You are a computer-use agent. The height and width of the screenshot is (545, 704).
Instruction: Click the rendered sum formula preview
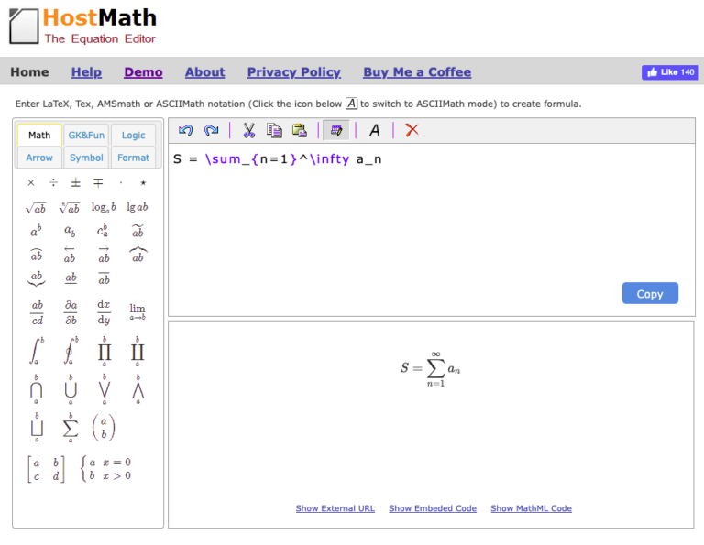(x=430, y=369)
